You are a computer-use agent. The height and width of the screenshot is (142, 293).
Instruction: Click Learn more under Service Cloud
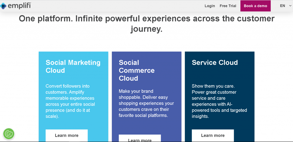coord(213,135)
